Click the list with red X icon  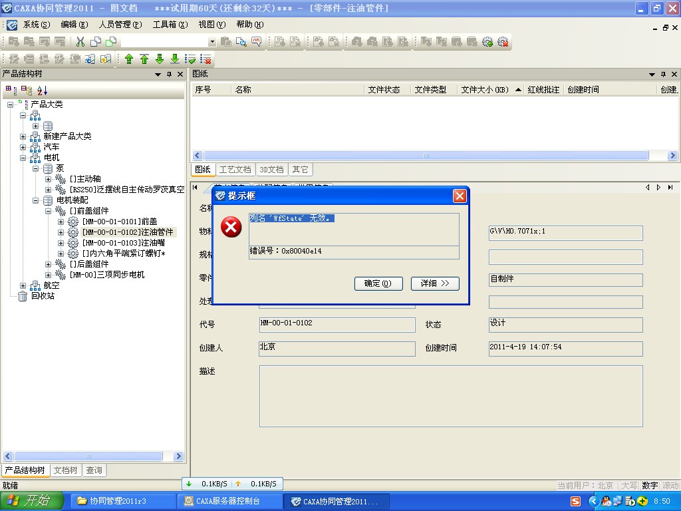[x=205, y=59]
